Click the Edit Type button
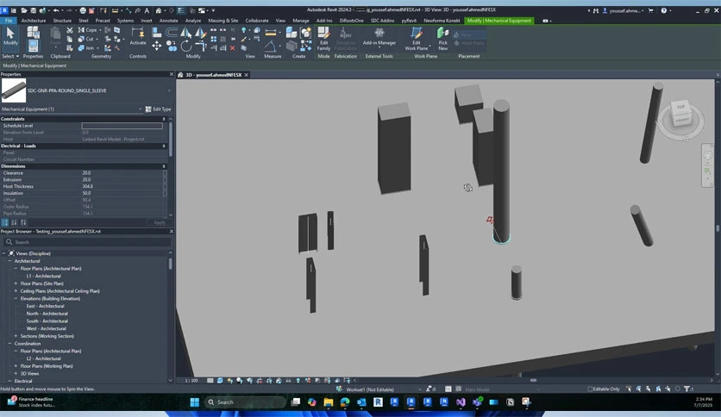Screen dimensions: 721x417 click(158, 109)
